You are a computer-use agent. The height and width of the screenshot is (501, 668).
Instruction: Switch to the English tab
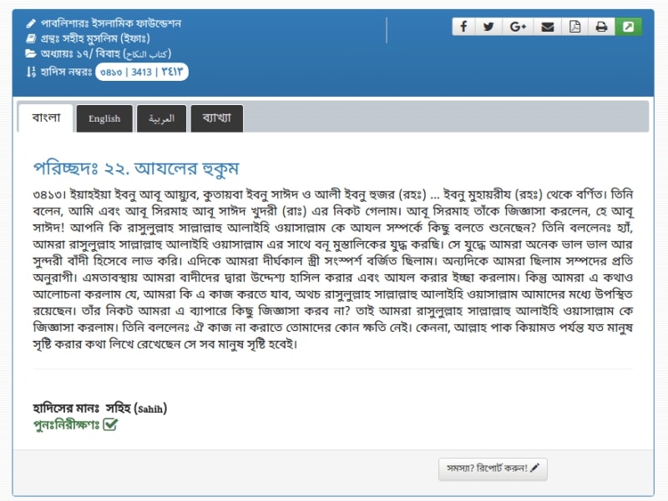coord(104,118)
